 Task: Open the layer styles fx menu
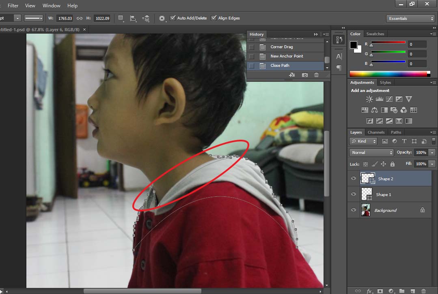(x=369, y=291)
